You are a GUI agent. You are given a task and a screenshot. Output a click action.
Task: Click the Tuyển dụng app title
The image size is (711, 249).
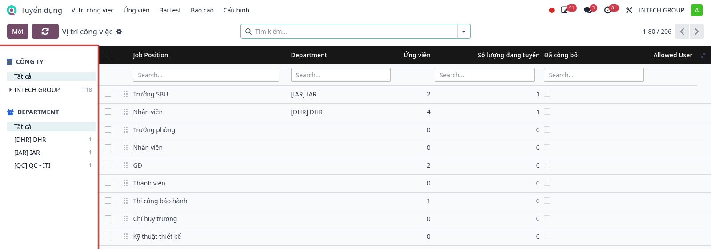click(41, 10)
